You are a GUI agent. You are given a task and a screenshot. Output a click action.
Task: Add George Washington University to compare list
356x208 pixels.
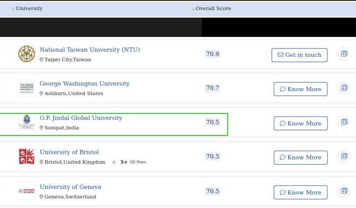coord(344,88)
